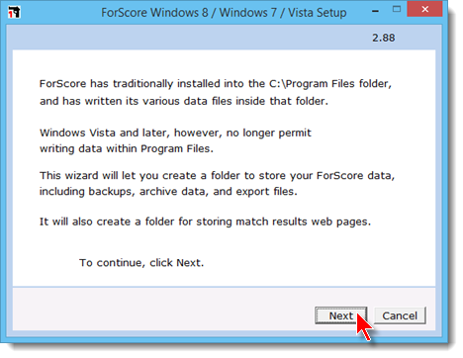This screenshot has width=463, height=358.
Task: Click the 'including backups, archive data' line
Action: coord(168,191)
